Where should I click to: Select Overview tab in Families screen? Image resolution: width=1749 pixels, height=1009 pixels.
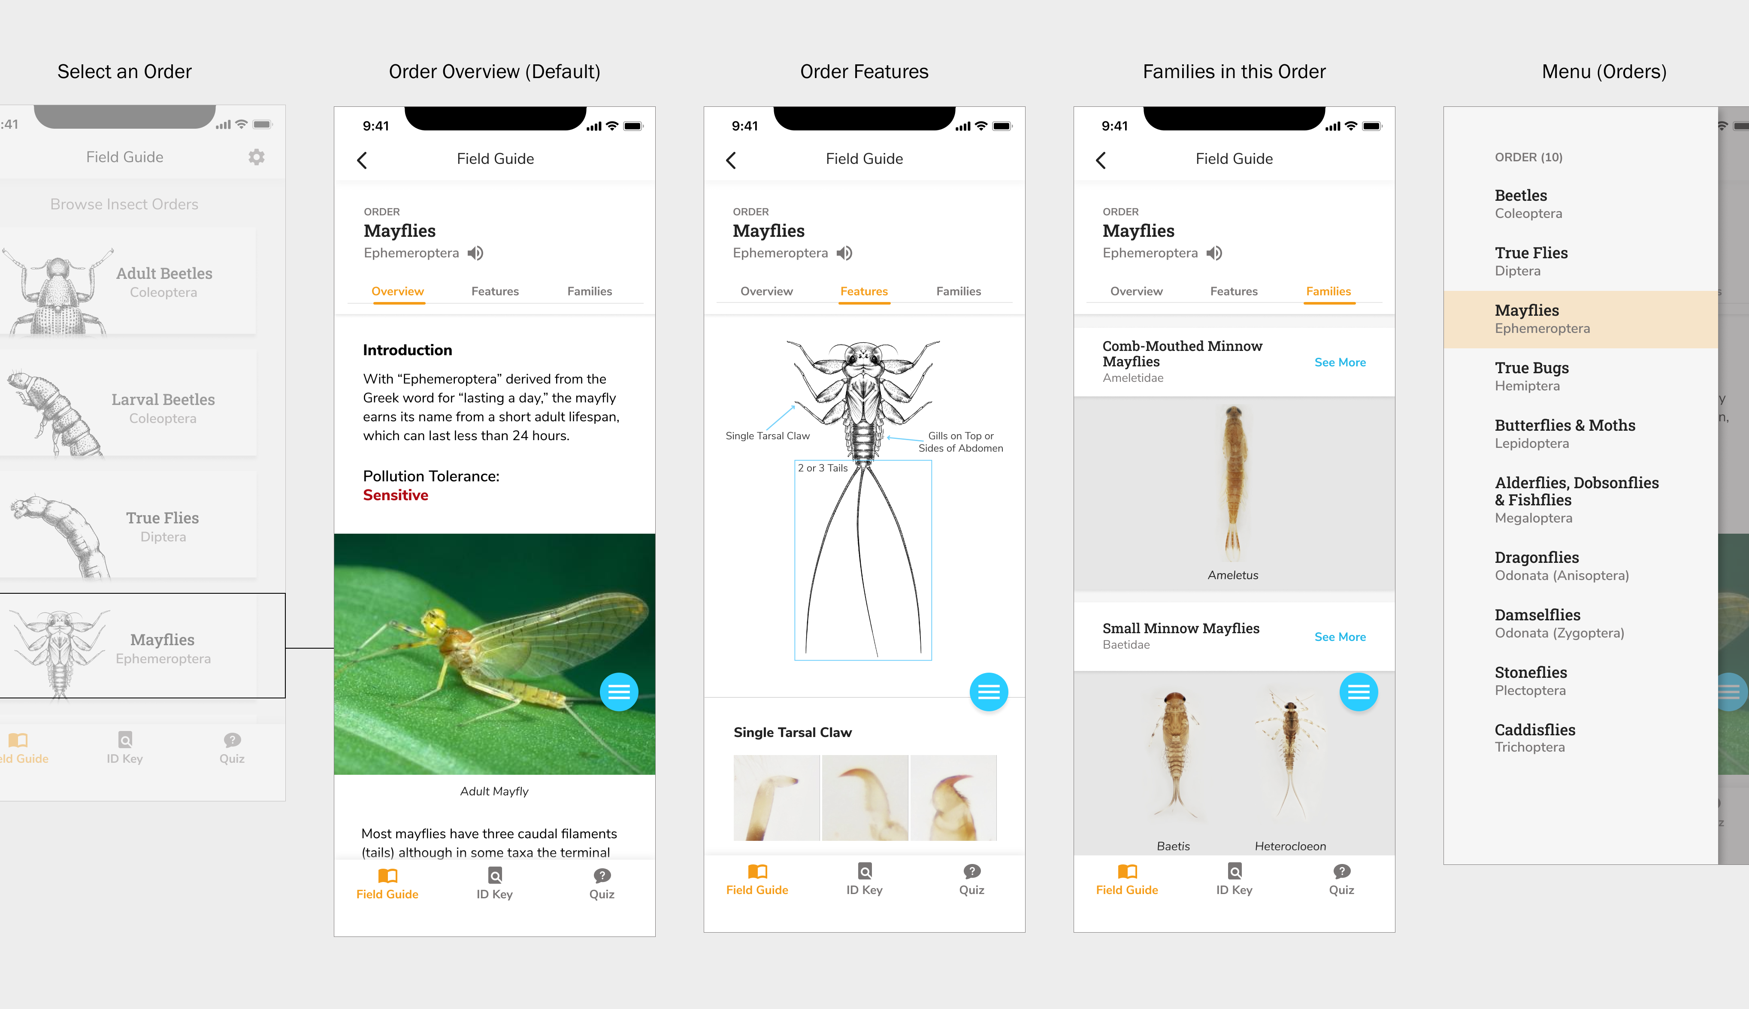[x=1136, y=291]
